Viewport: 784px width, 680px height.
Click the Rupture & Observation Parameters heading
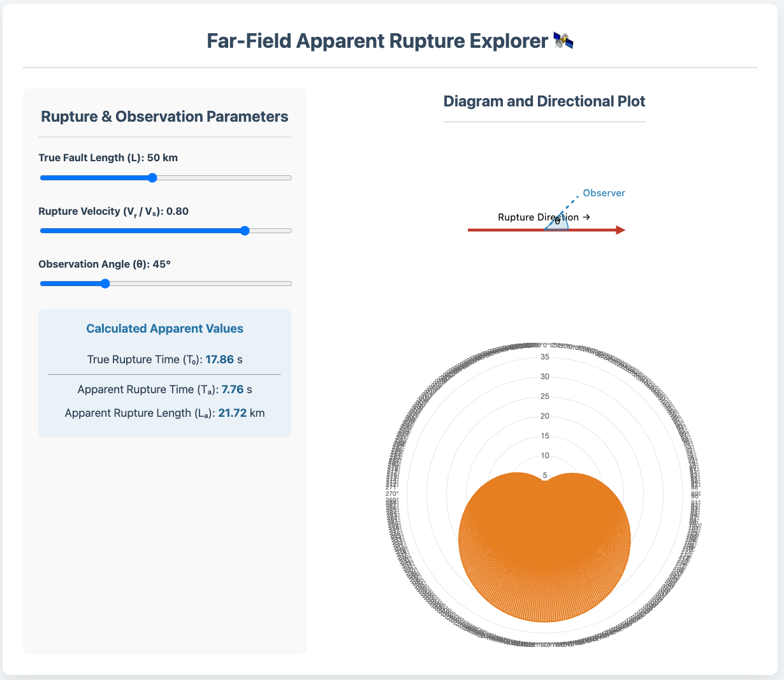[x=164, y=117]
